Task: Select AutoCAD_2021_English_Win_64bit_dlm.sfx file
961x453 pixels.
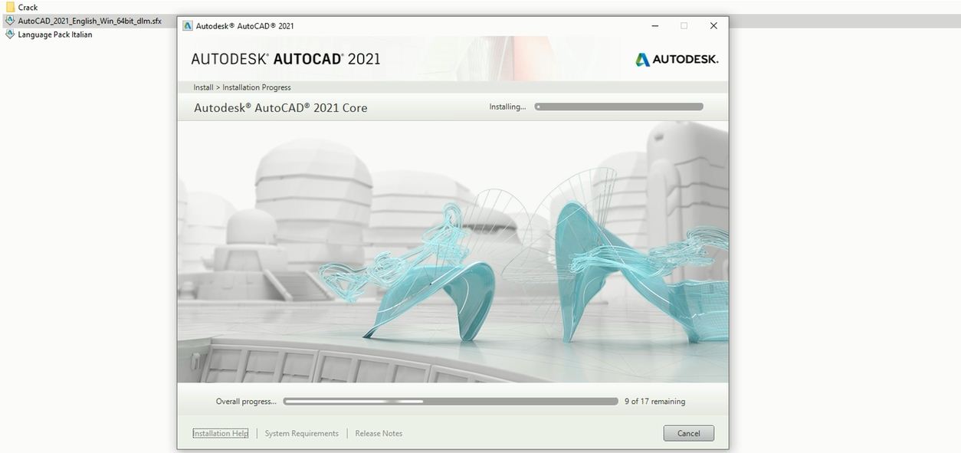Action: (x=90, y=21)
